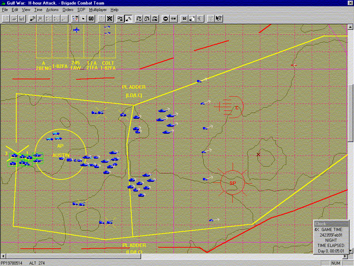This screenshot has width=354, height=266.
Task: Click the AP AUSTIN circle label on map
Action: [60, 150]
